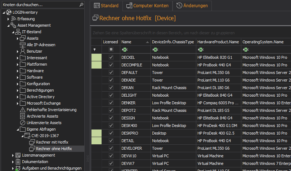Expand the Assets node
Image resolution: width=291 pixels, height=171 pixels.
[18, 39]
